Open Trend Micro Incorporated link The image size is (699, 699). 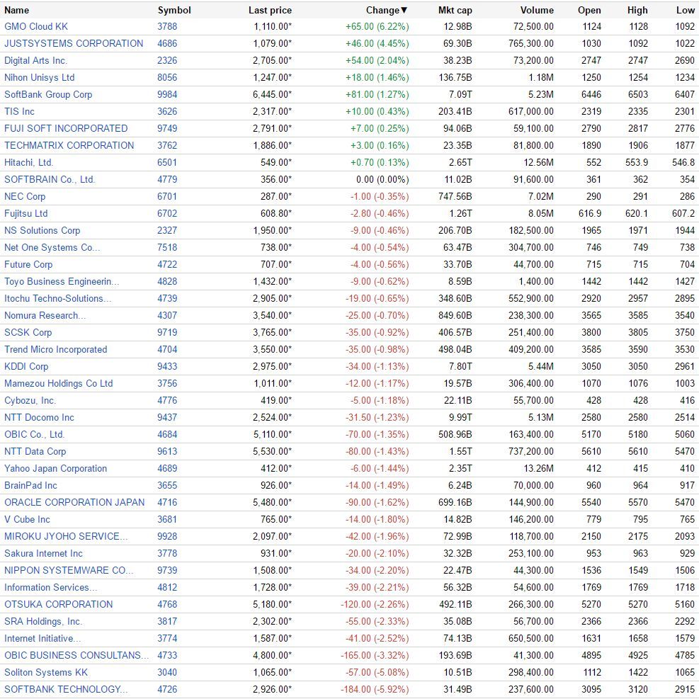(x=56, y=349)
